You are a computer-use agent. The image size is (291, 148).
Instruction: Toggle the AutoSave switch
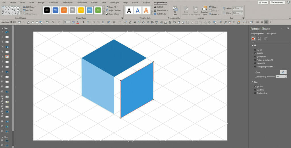click(x=13, y=22)
